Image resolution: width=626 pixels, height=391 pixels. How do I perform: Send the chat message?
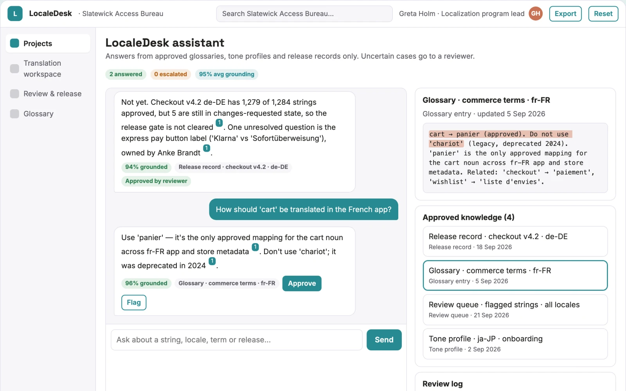(384, 340)
